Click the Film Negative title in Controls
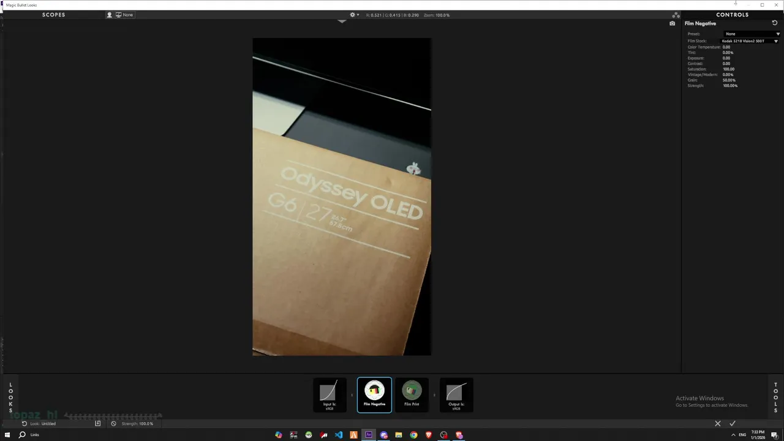The width and height of the screenshot is (784, 441). pyautogui.click(x=700, y=23)
